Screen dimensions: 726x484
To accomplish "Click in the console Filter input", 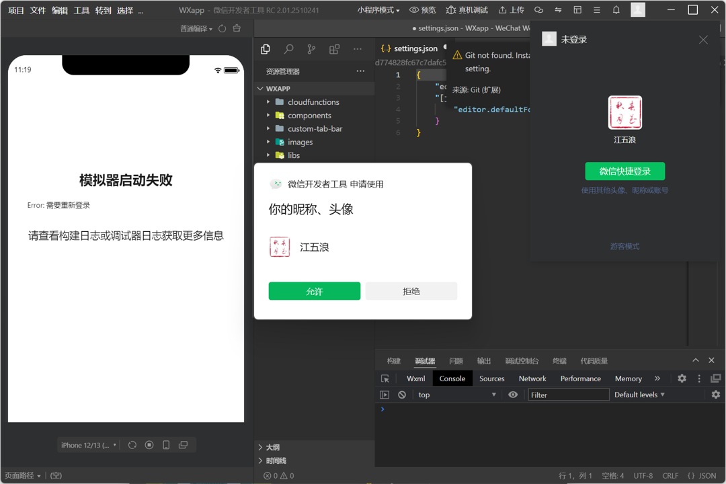I will pos(569,395).
